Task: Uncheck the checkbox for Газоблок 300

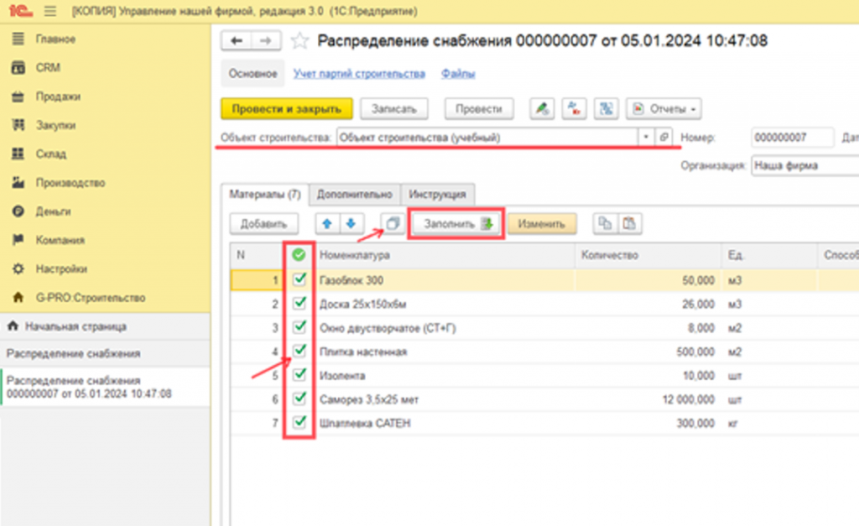Action: coord(299,280)
